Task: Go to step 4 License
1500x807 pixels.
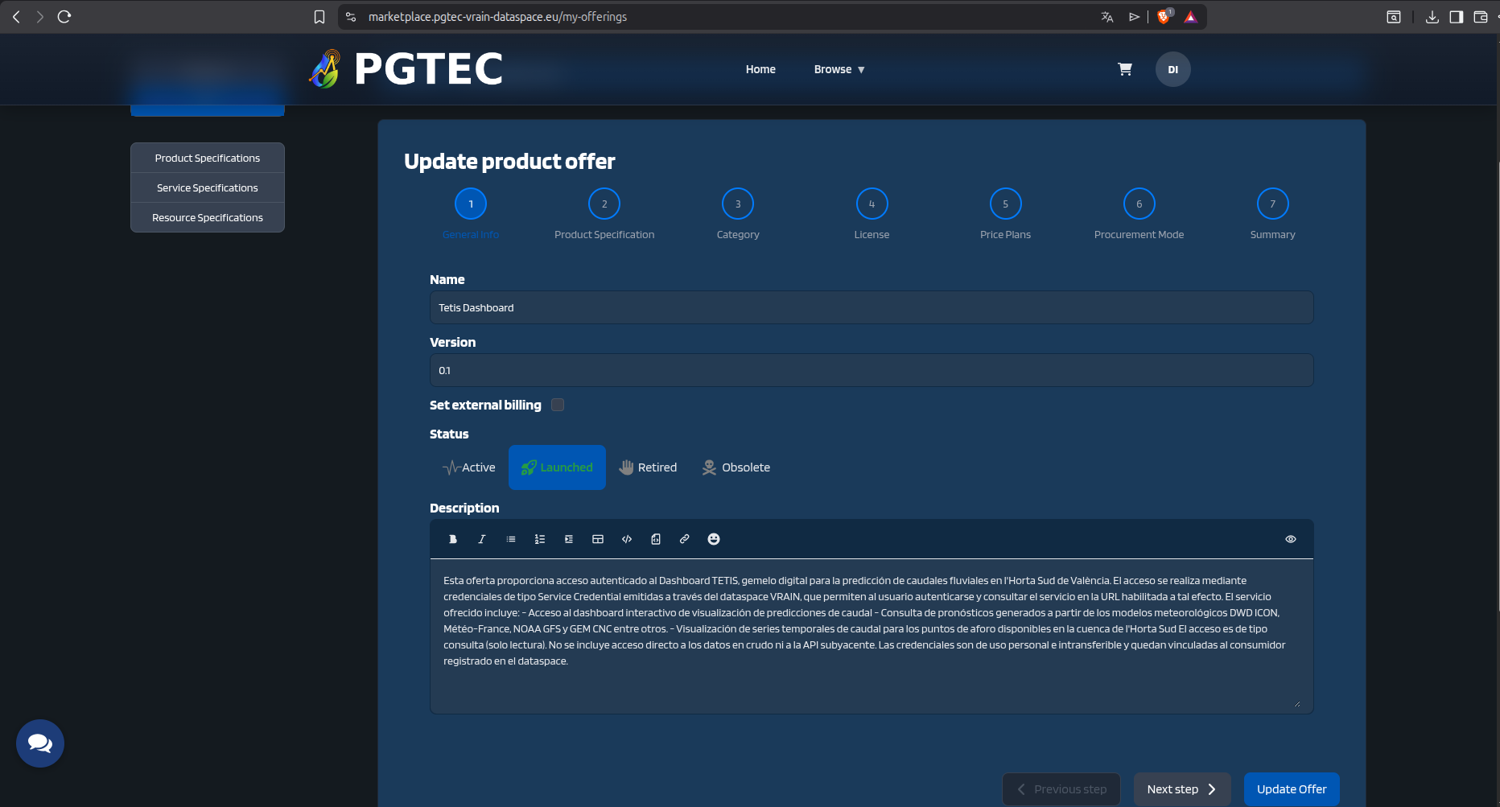Action: [872, 204]
